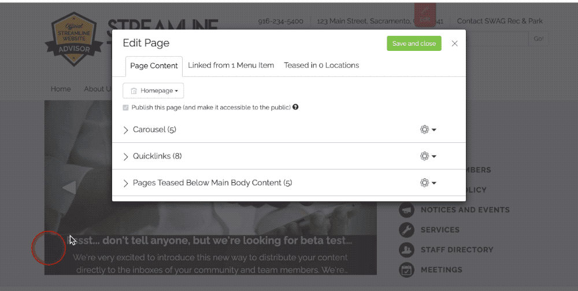Open the Homepage page-type dropdown
The width and height of the screenshot is (578, 291).
coord(153,91)
